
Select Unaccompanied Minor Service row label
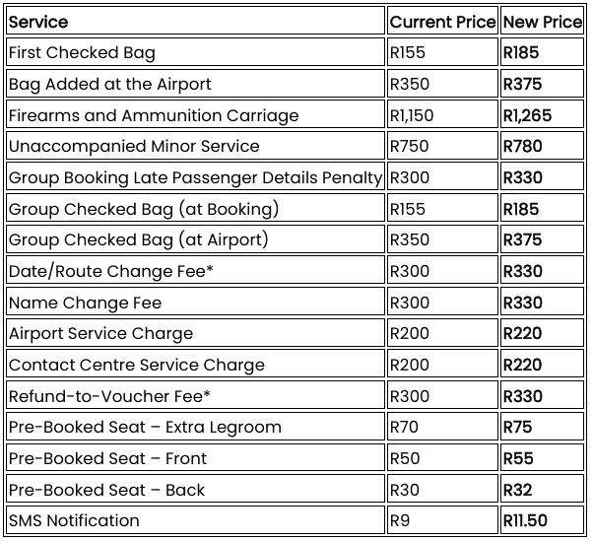click(x=195, y=146)
